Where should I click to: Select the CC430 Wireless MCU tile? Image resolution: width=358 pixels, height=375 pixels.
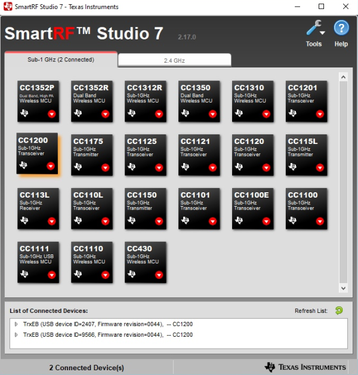pyautogui.click(x=146, y=262)
